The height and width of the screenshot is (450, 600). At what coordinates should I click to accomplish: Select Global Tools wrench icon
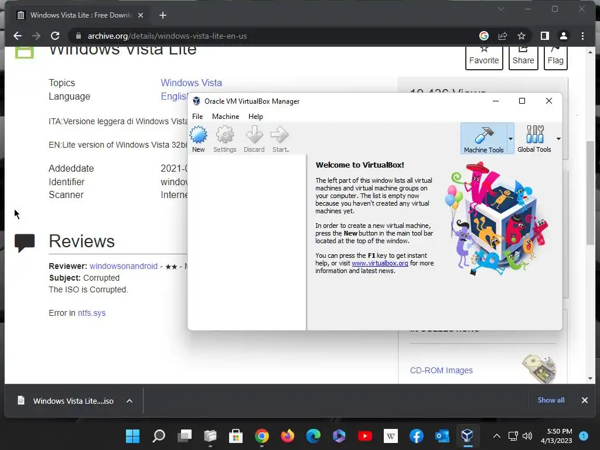coord(534,138)
